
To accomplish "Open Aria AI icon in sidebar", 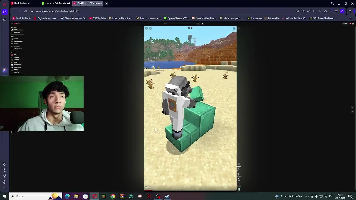I will pos(4,70).
